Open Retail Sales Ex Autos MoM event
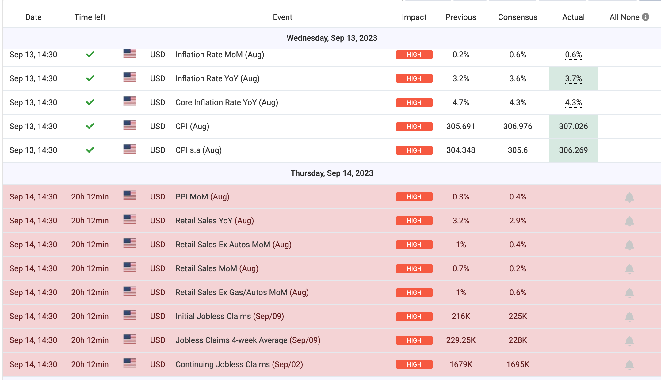The image size is (661, 380). click(x=234, y=245)
